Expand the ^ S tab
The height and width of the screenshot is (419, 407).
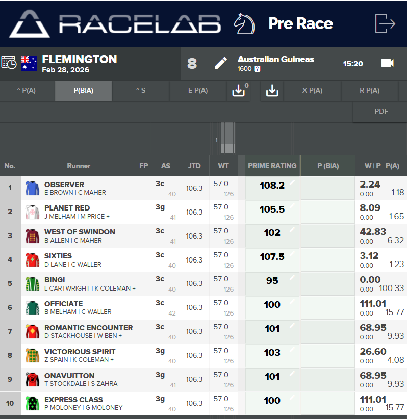tap(140, 91)
